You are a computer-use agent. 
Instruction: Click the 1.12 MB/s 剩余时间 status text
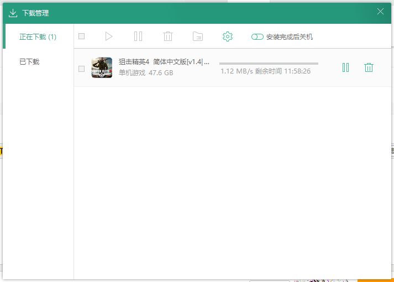(x=266, y=71)
